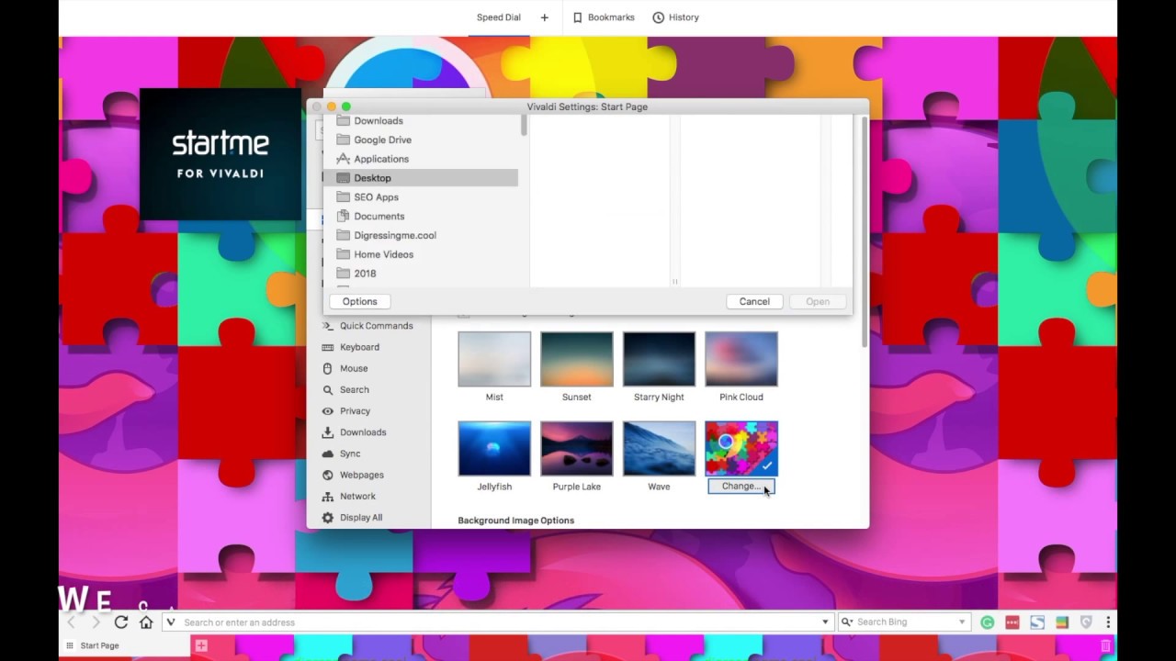Click the Display All gear icon
The width and height of the screenshot is (1176, 661).
pyautogui.click(x=328, y=518)
